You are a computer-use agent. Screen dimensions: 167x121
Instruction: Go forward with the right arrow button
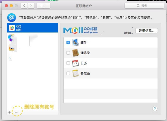[x=31, y=6]
